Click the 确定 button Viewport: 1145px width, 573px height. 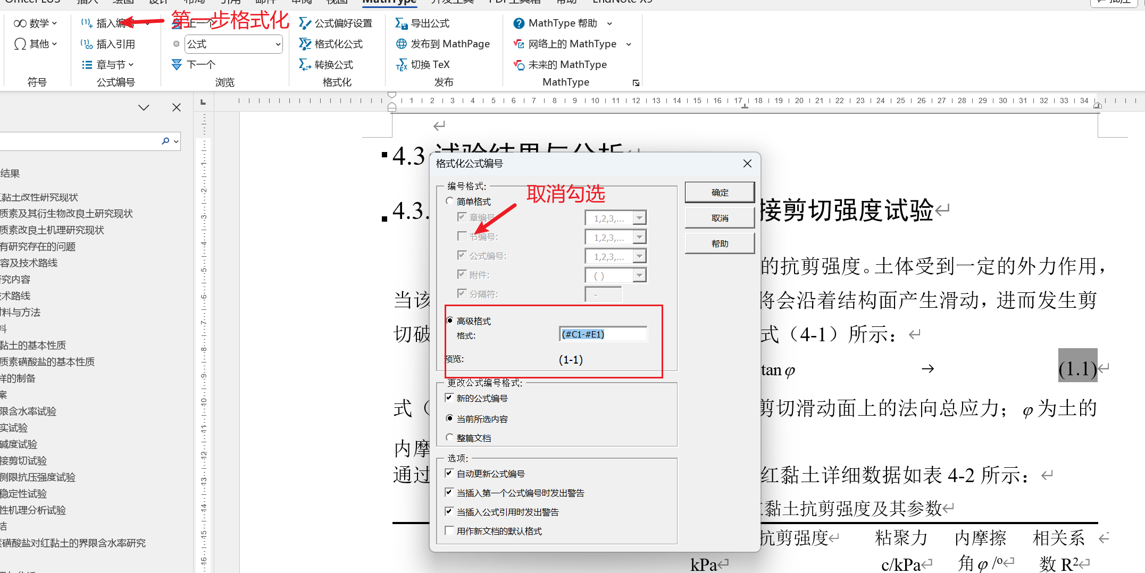(x=720, y=192)
